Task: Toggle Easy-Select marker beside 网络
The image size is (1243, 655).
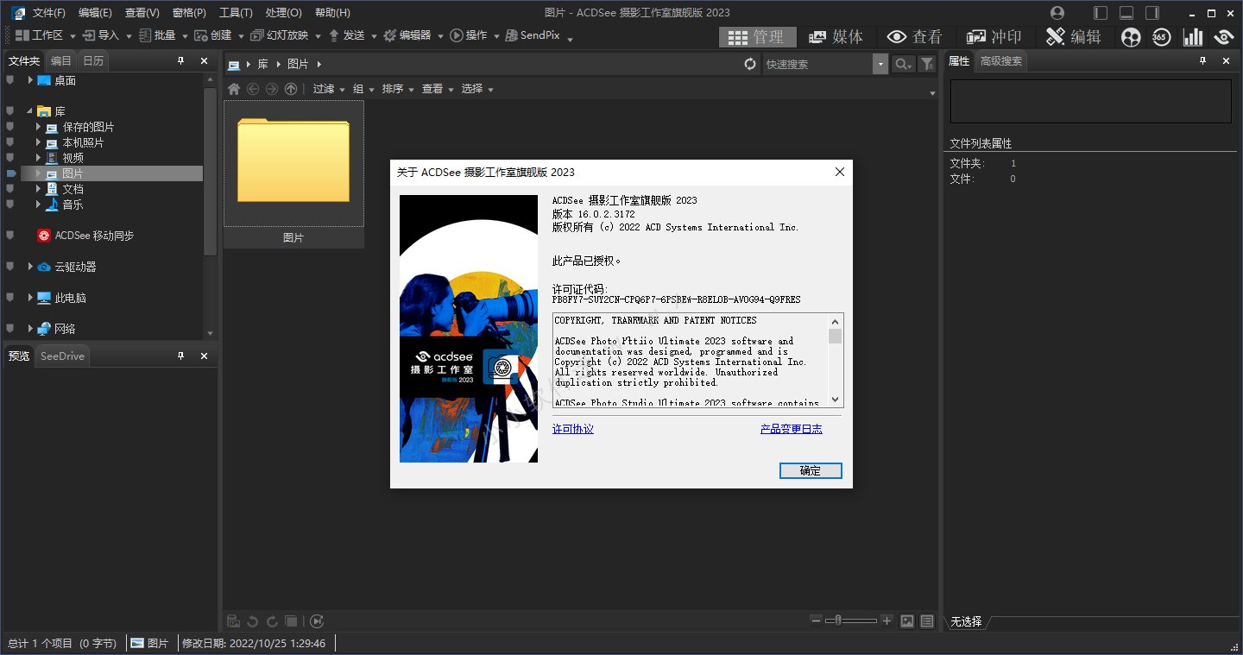Action: 10,329
